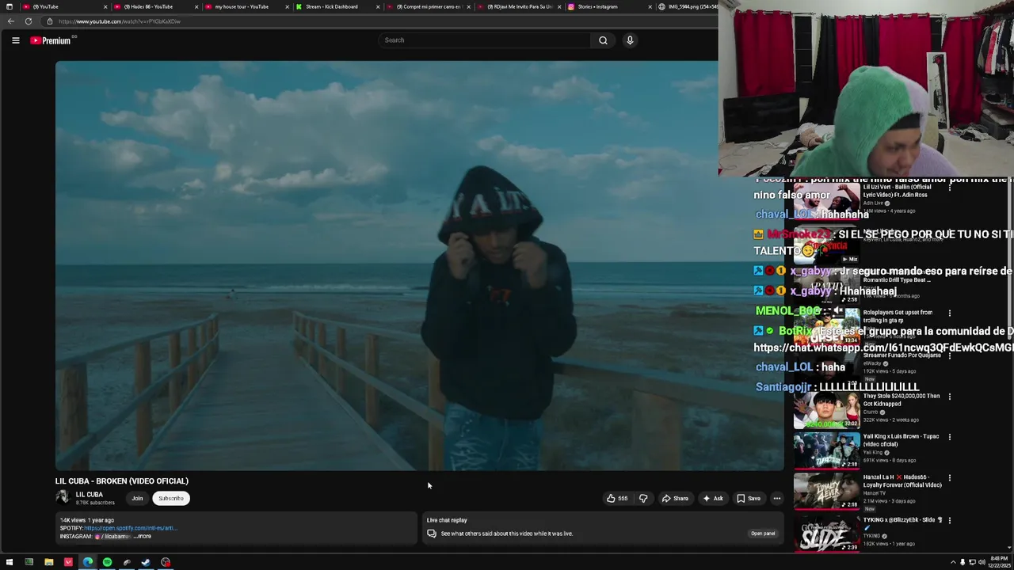
Task: Open options menu for Yaii King Tupac video
Action: point(949,437)
